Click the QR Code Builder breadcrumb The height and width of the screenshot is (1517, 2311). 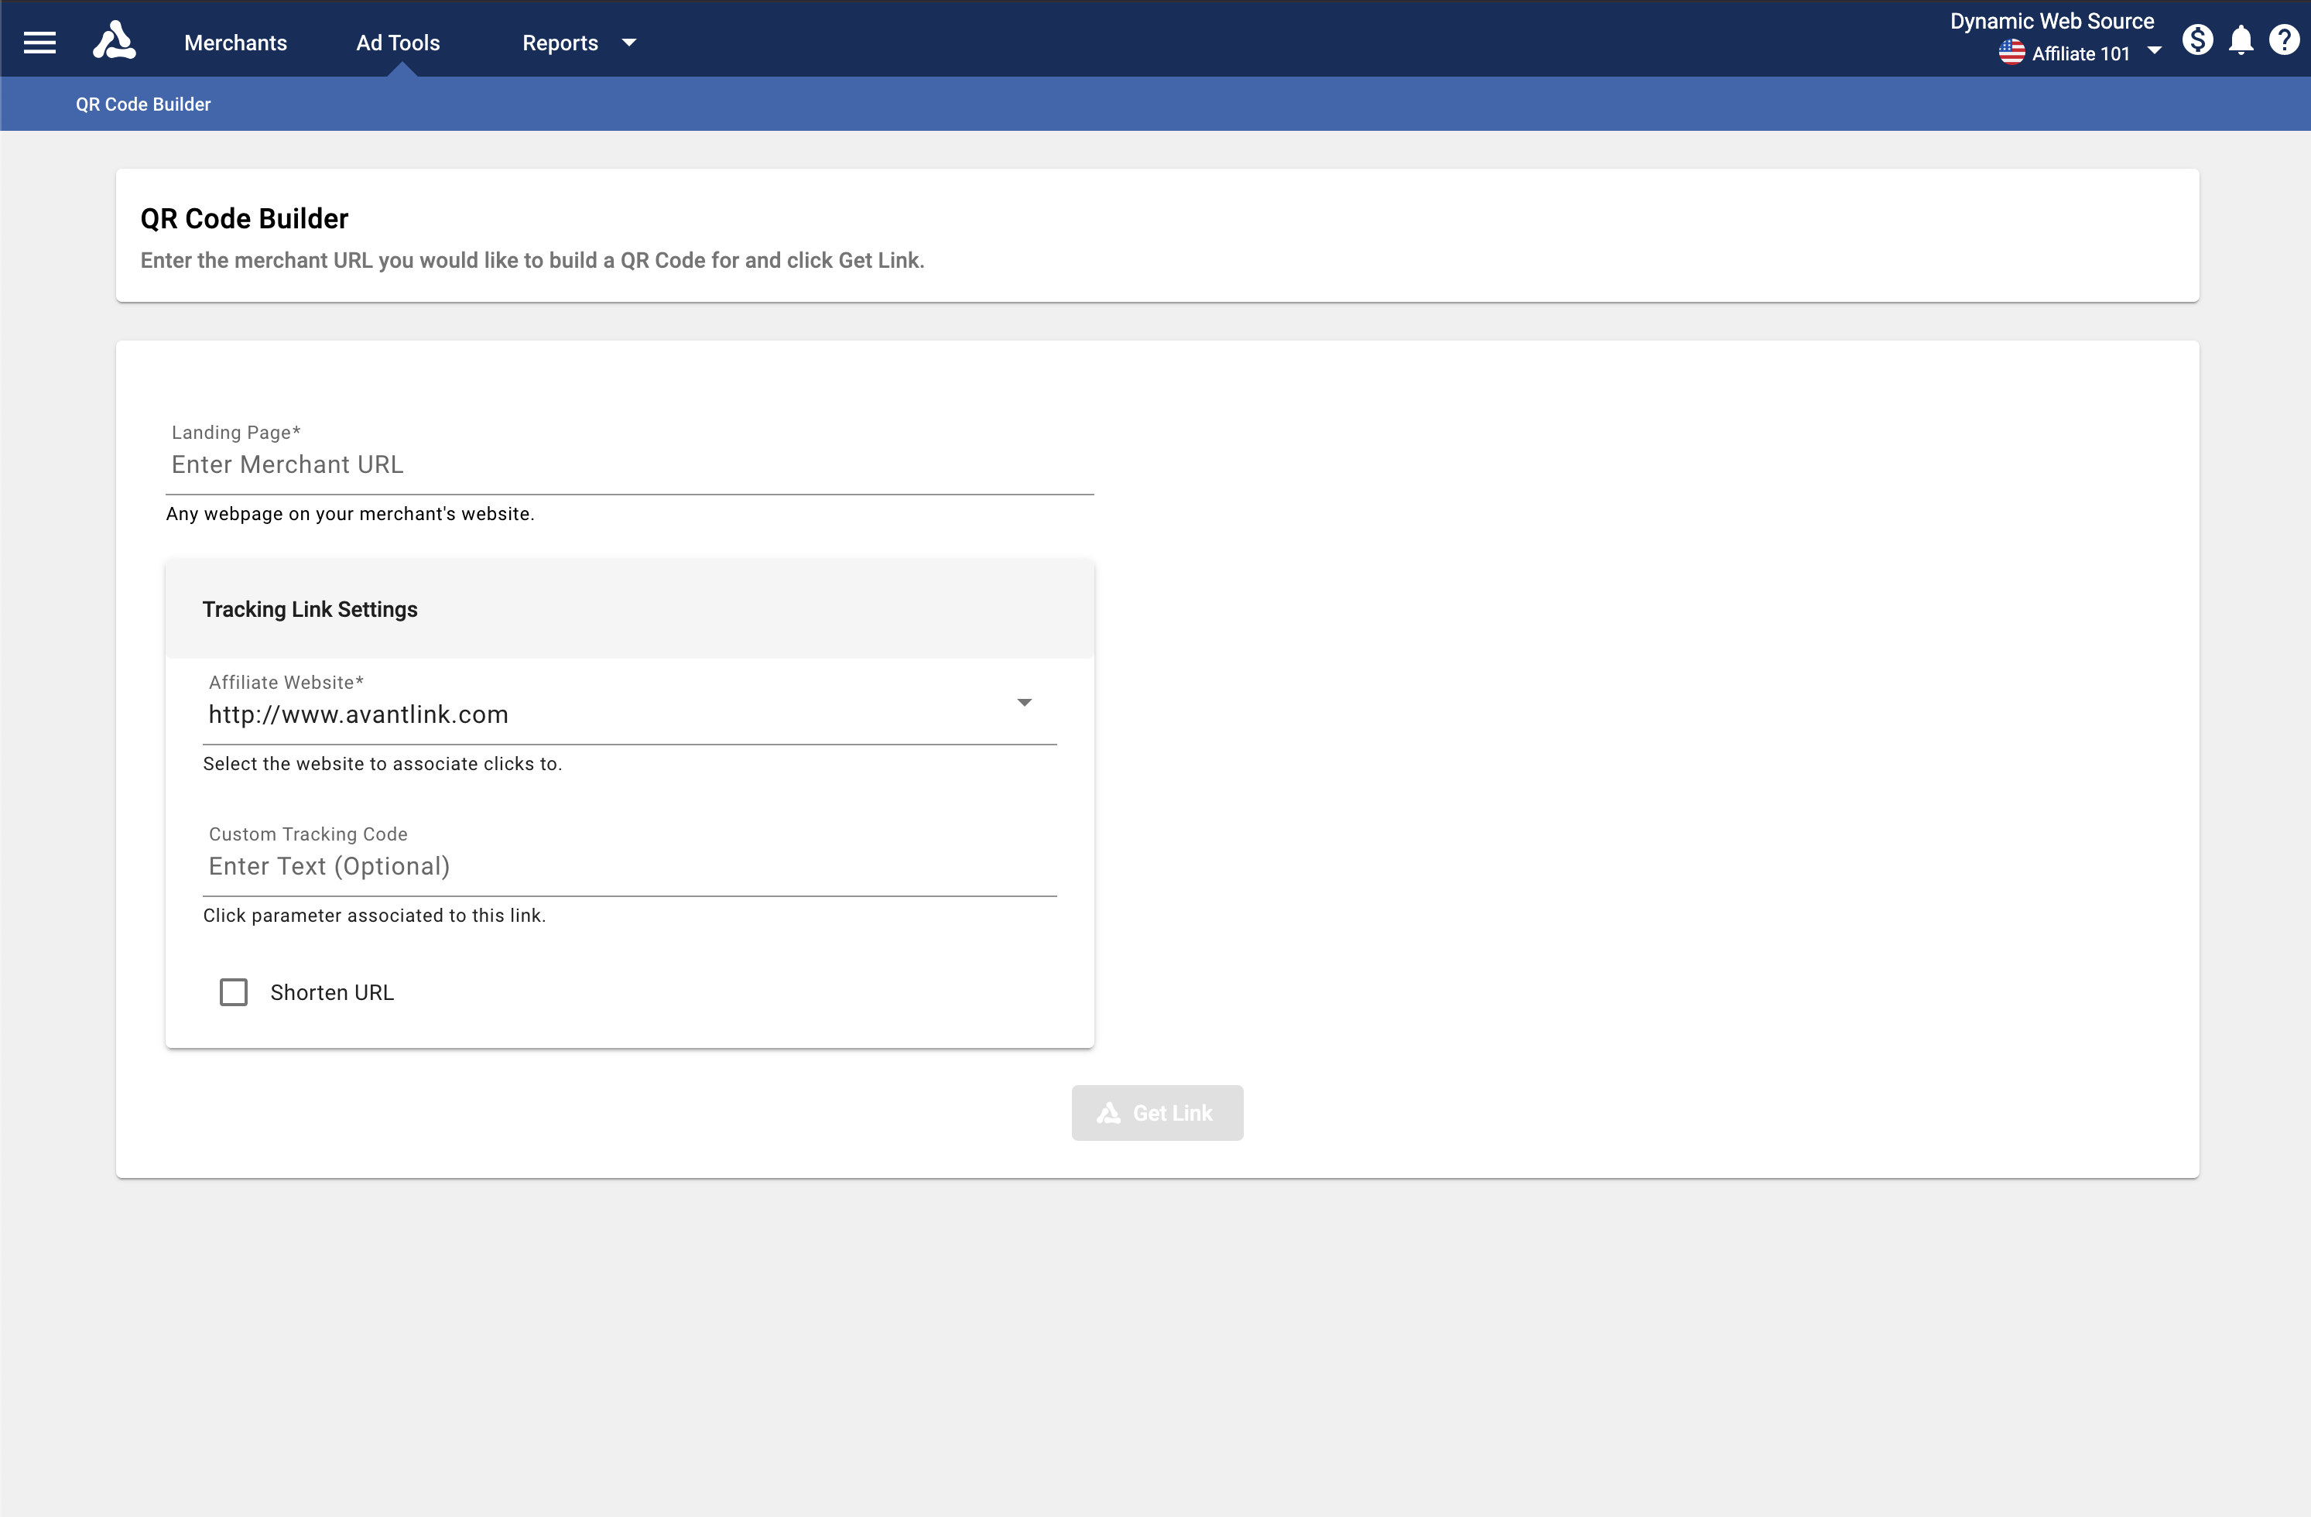click(142, 104)
